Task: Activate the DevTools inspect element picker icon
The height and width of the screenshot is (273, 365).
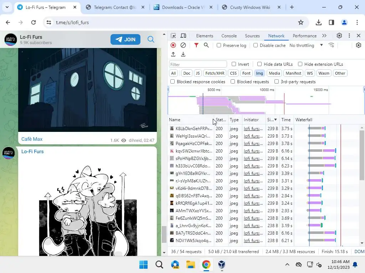Action: [173, 36]
